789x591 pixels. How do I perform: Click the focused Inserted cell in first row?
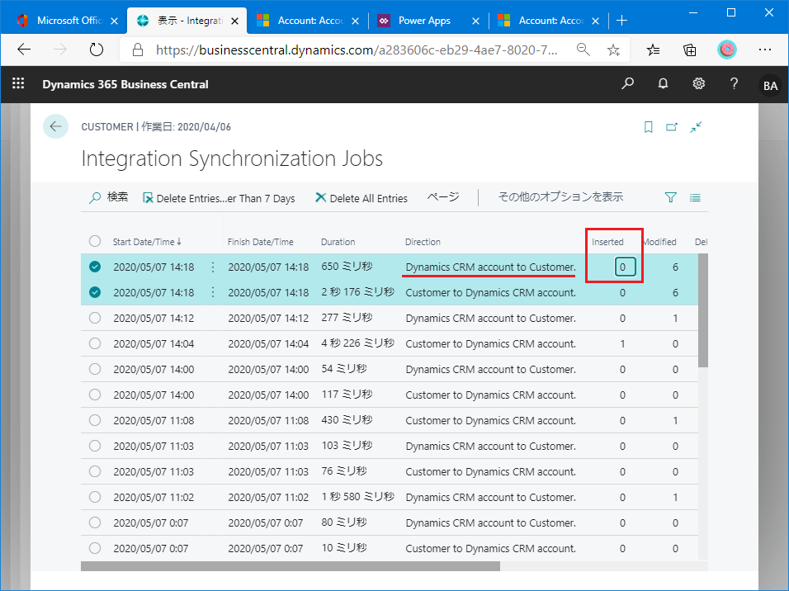[x=625, y=267]
